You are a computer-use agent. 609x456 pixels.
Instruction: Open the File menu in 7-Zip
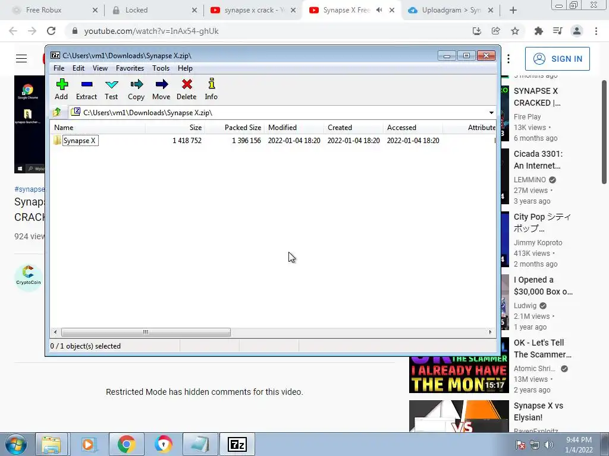pyautogui.click(x=59, y=68)
